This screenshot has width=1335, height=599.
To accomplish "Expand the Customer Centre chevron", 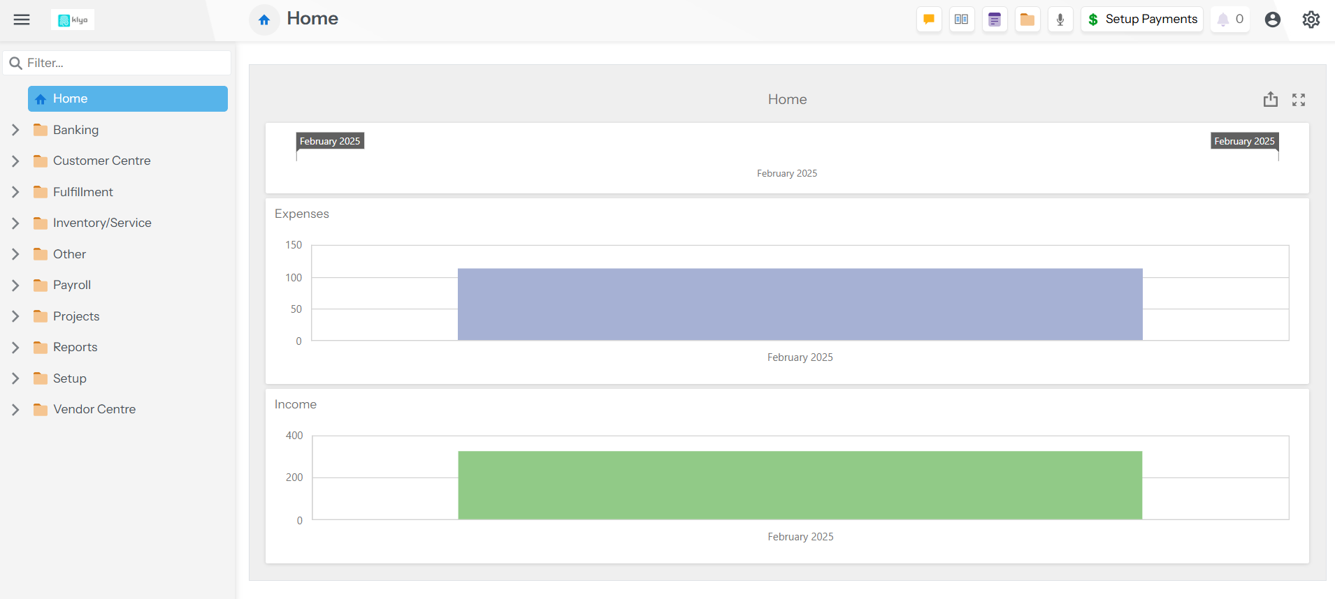I will coord(15,161).
